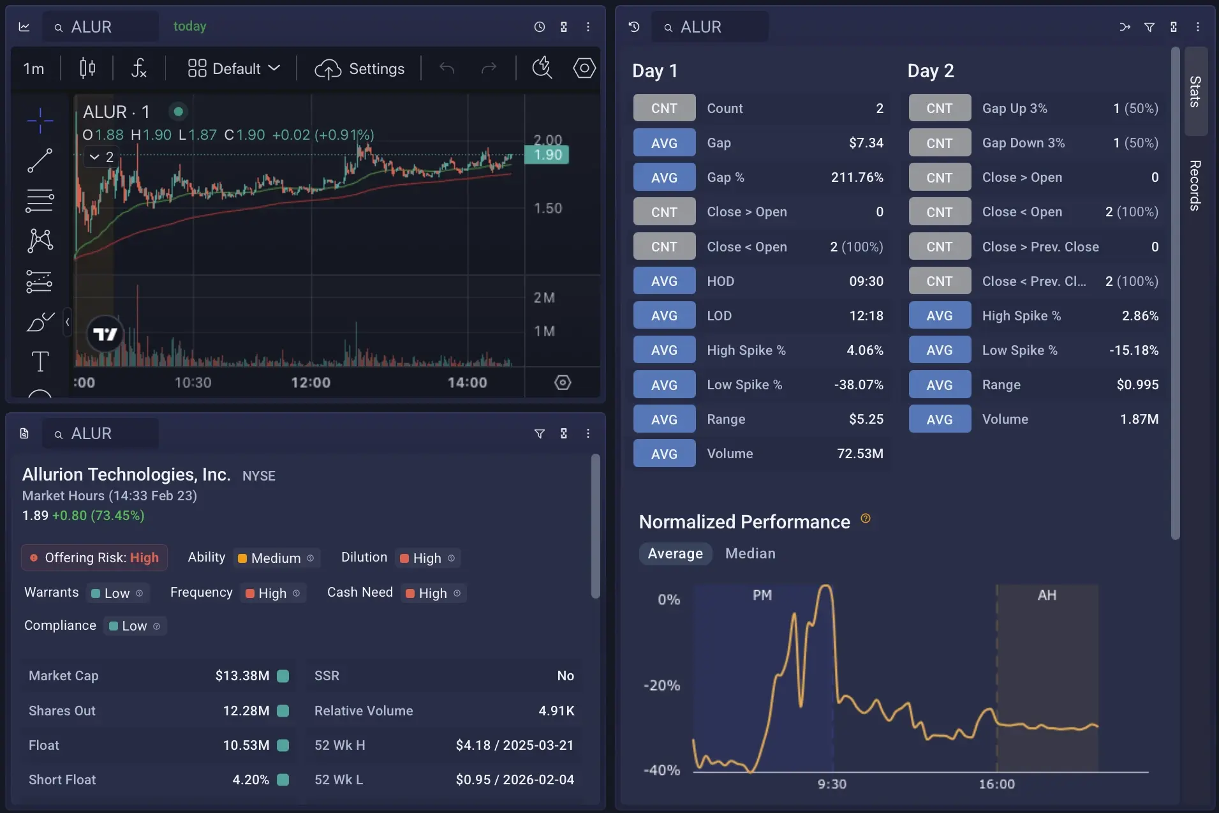The image size is (1219, 813).
Task: Open the indicators (fx) dialog
Action: (x=139, y=68)
